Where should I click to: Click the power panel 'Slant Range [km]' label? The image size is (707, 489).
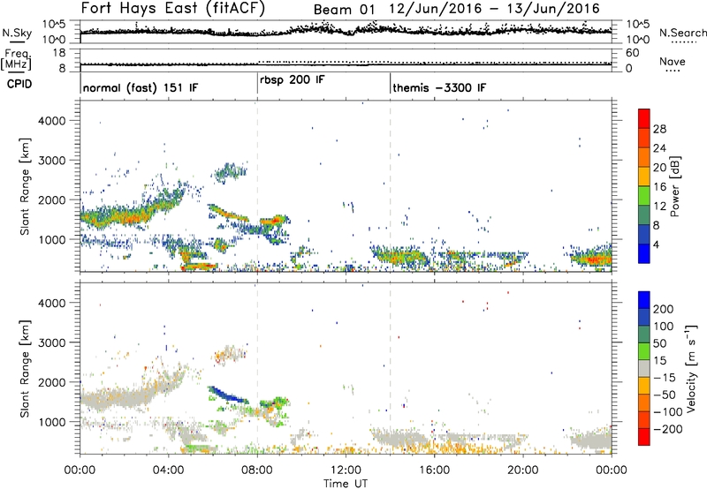(25, 186)
